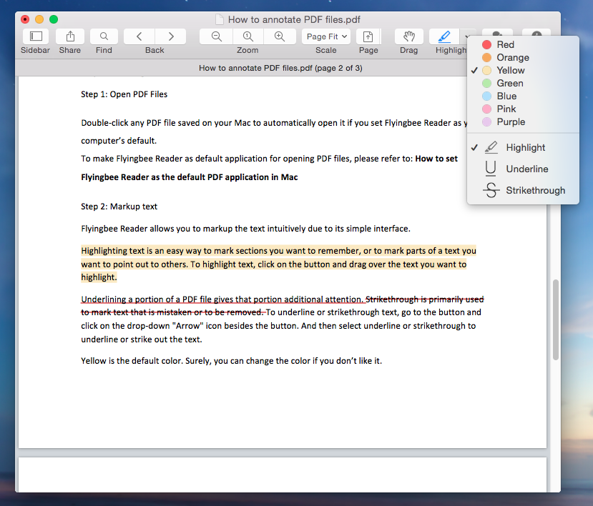Select the Drag hand tool
This screenshot has width=593, height=506.
pyautogui.click(x=409, y=36)
